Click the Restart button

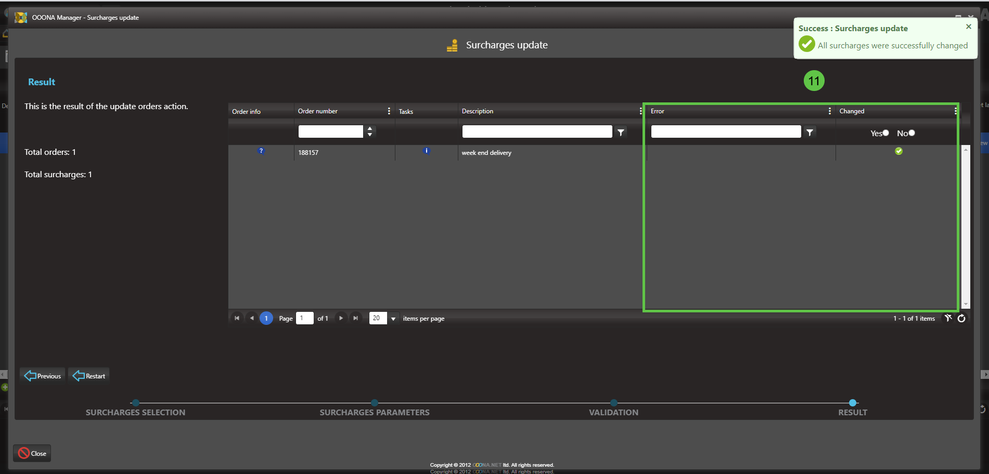89,376
